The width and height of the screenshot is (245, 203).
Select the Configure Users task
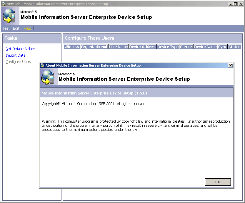tap(18, 62)
